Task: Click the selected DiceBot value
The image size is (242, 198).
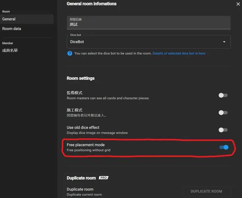Action: (77, 42)
